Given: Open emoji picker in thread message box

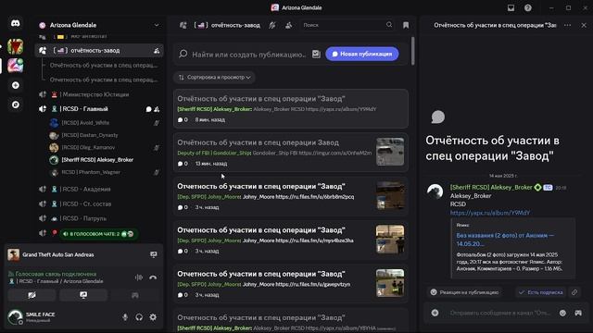Looking at the screenshot, I should pos(562,313).
